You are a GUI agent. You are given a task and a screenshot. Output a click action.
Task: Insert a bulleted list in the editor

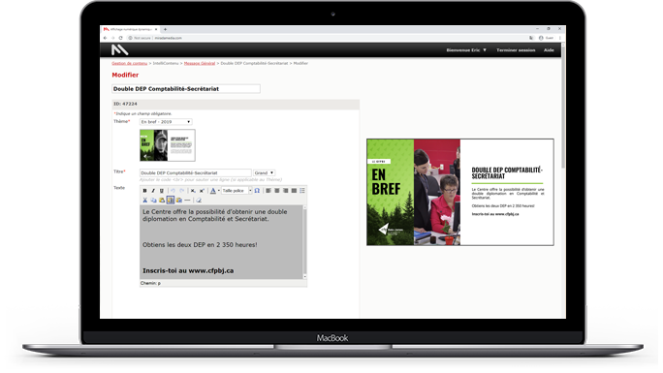pos(302,191)
